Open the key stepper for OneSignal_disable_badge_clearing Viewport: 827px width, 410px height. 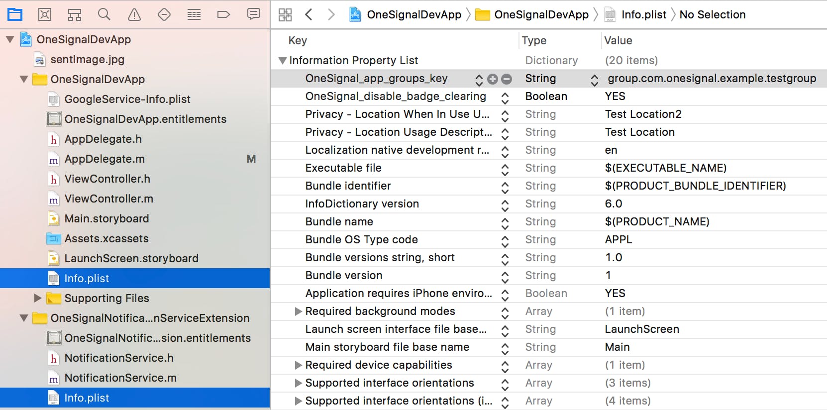505,97
